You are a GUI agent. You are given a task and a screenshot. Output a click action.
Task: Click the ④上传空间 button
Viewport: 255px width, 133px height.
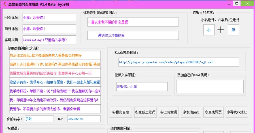coord(169,112)
